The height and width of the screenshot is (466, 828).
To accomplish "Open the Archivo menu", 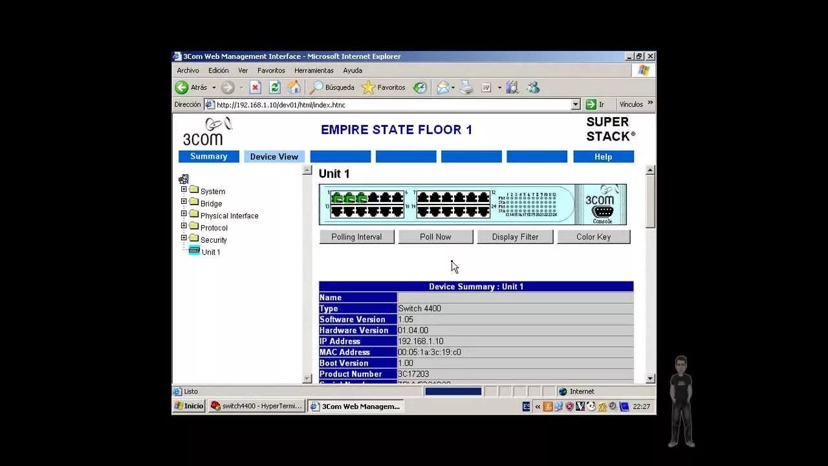I will [x=188, y=71].
